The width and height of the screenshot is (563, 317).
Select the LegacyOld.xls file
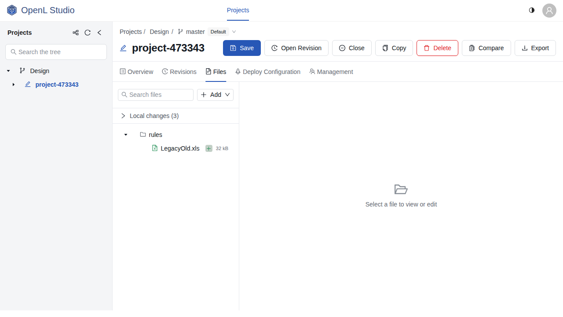tap(180, 148)
